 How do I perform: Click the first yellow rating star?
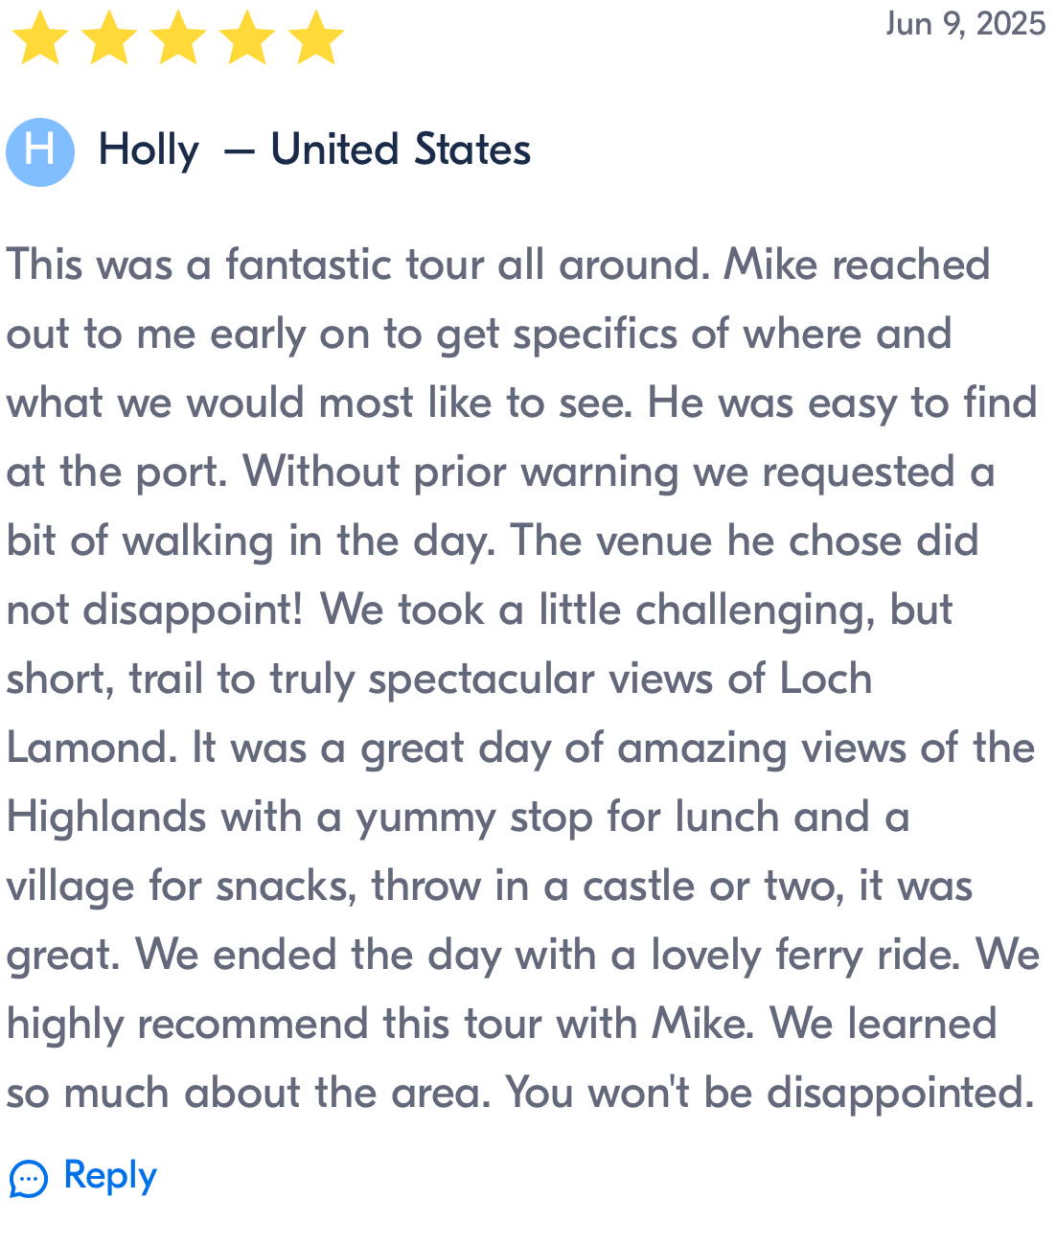coord(40,38)
